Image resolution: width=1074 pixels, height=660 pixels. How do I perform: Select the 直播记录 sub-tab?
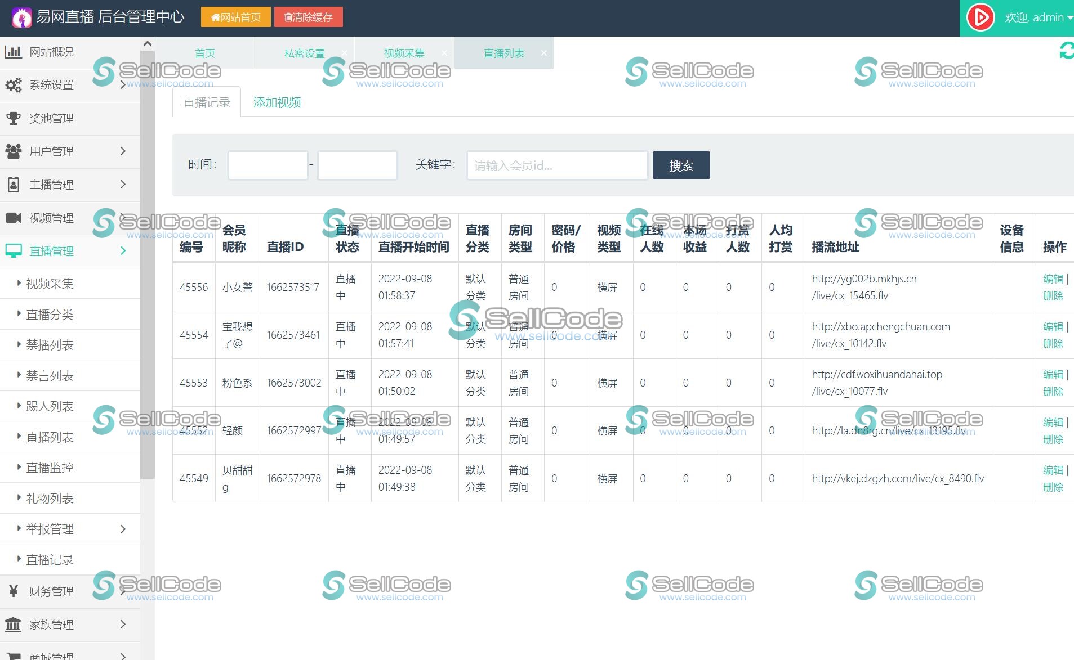coord(207,102)
